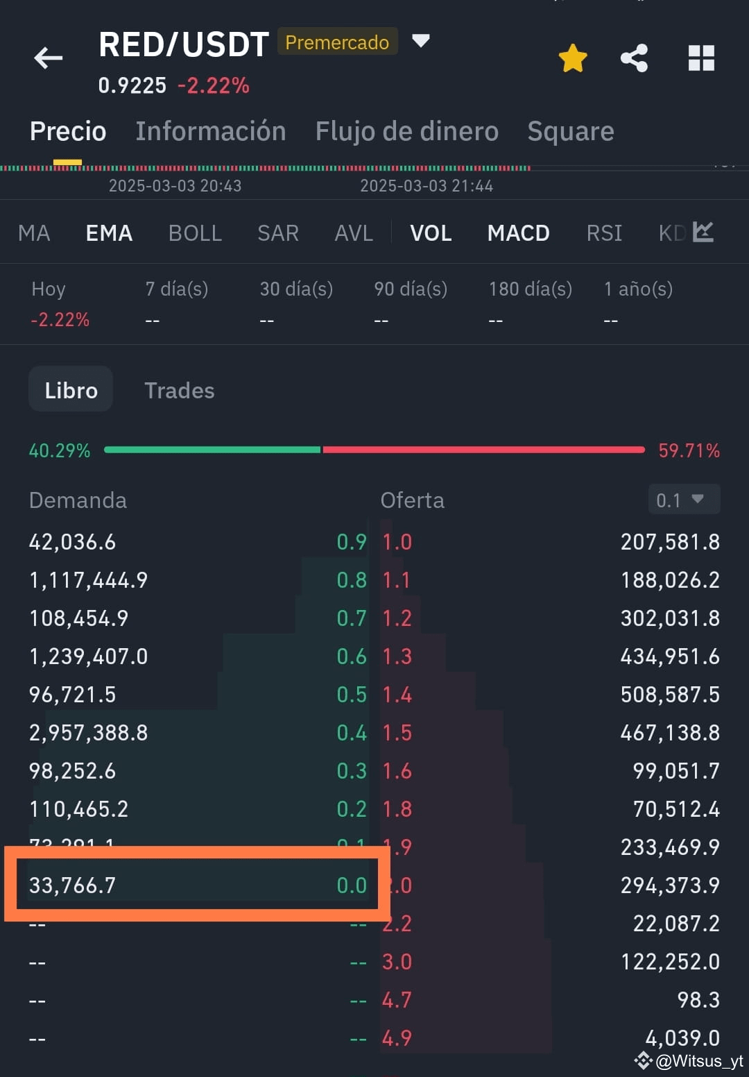Select the 294,373.9 ask row
Image resolution: width=749 pixels, height=1077 pixels.
click(x=551, y=885)
